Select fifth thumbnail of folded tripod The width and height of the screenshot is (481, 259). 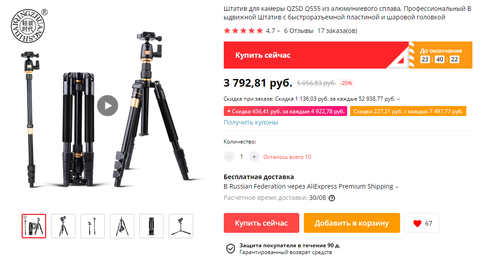[x=151, y=226]
